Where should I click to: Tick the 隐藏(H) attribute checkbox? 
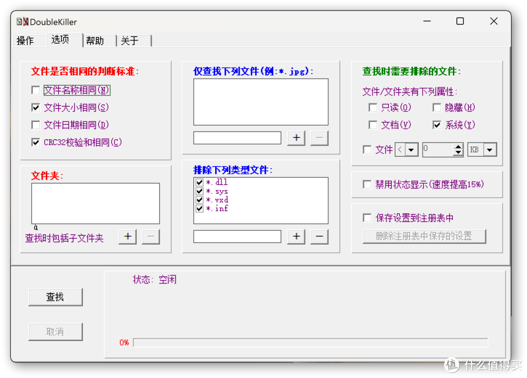pos(437,108)
